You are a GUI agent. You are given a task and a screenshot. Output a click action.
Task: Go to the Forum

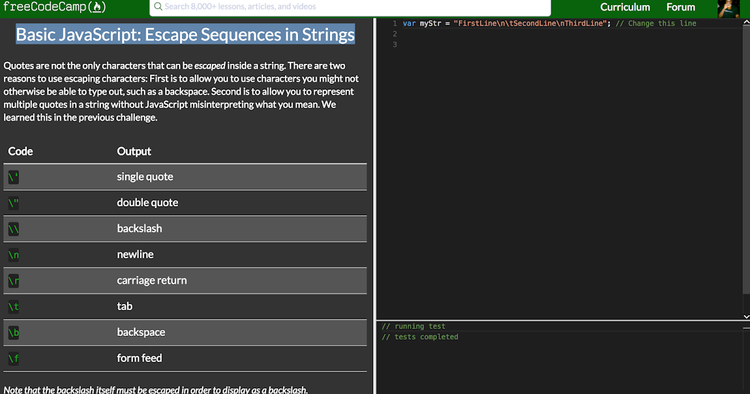[x=681, y=8]
